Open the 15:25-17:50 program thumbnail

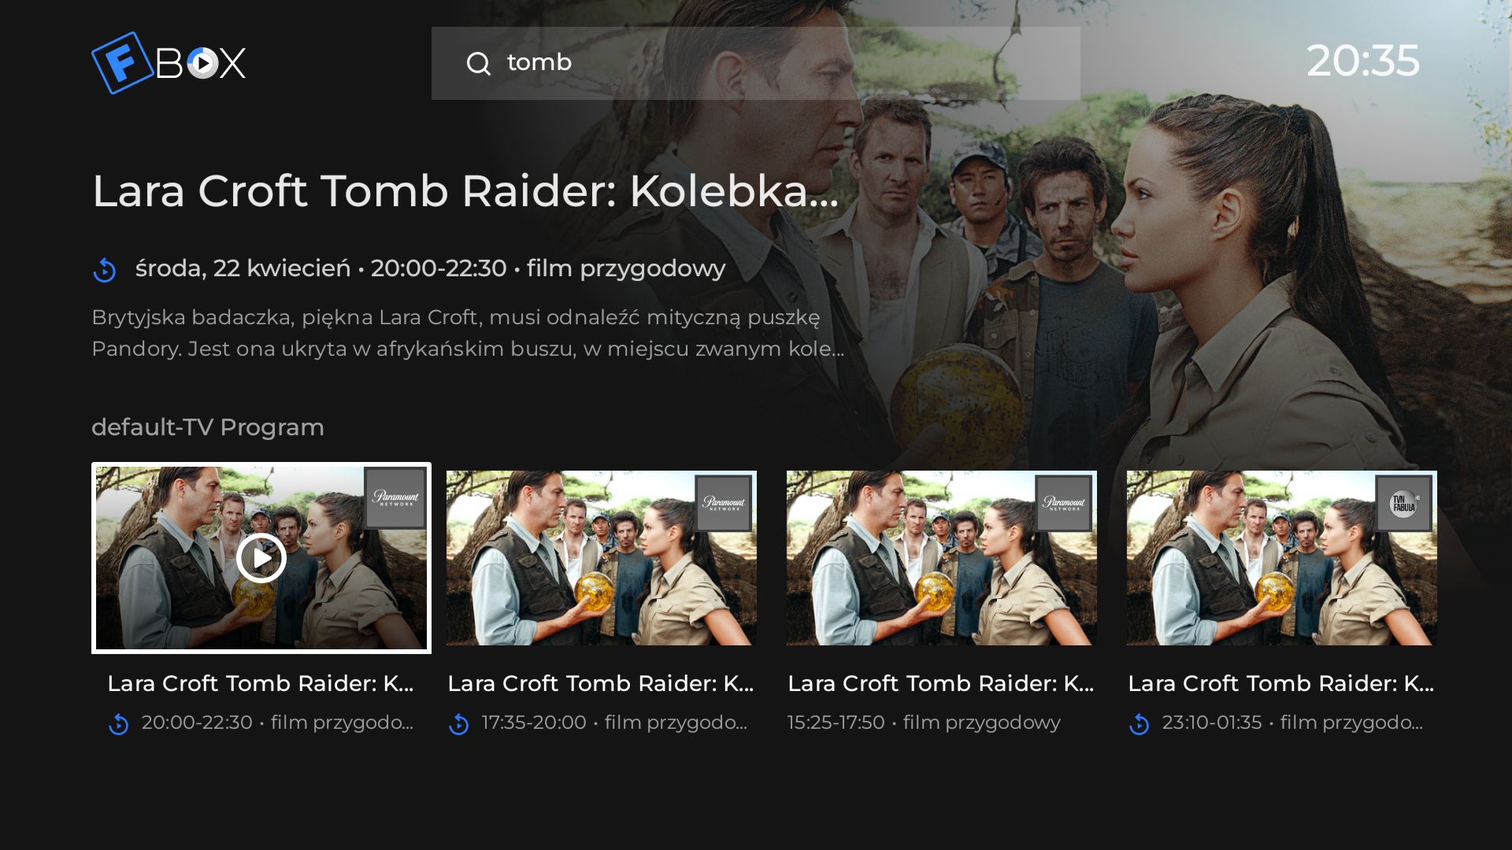coord(942,558)
